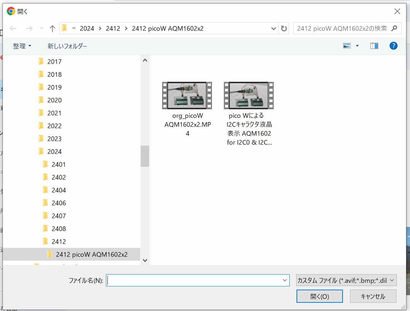The height and width of the screenshot is (311, 410).
Task: Click the blue Help question mark icon
Action: pos(393,46)
